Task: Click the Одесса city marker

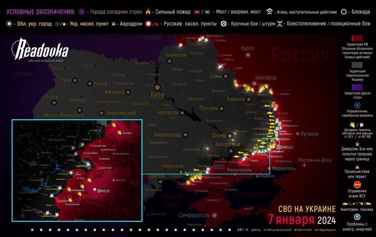Action: click(x=161, y=181)
